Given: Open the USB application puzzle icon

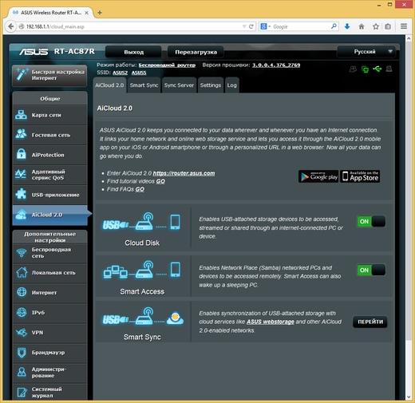Looking at the screenshot, I should point(21,194).
